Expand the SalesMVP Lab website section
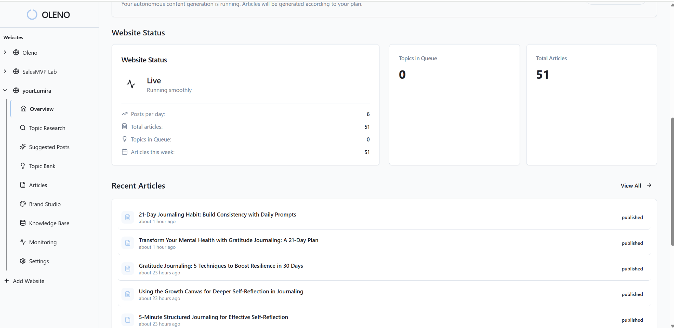 tap(5, 71)
